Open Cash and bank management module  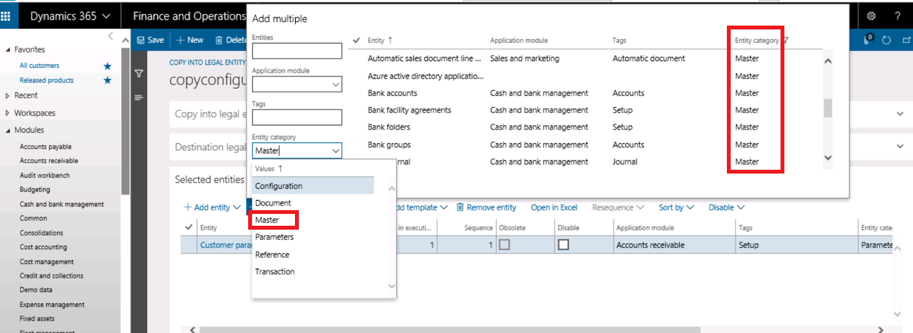(62, 204)
